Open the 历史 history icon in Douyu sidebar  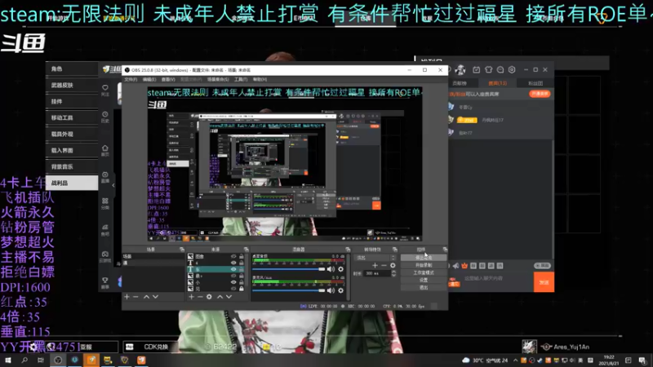click(x=105, y=114)
